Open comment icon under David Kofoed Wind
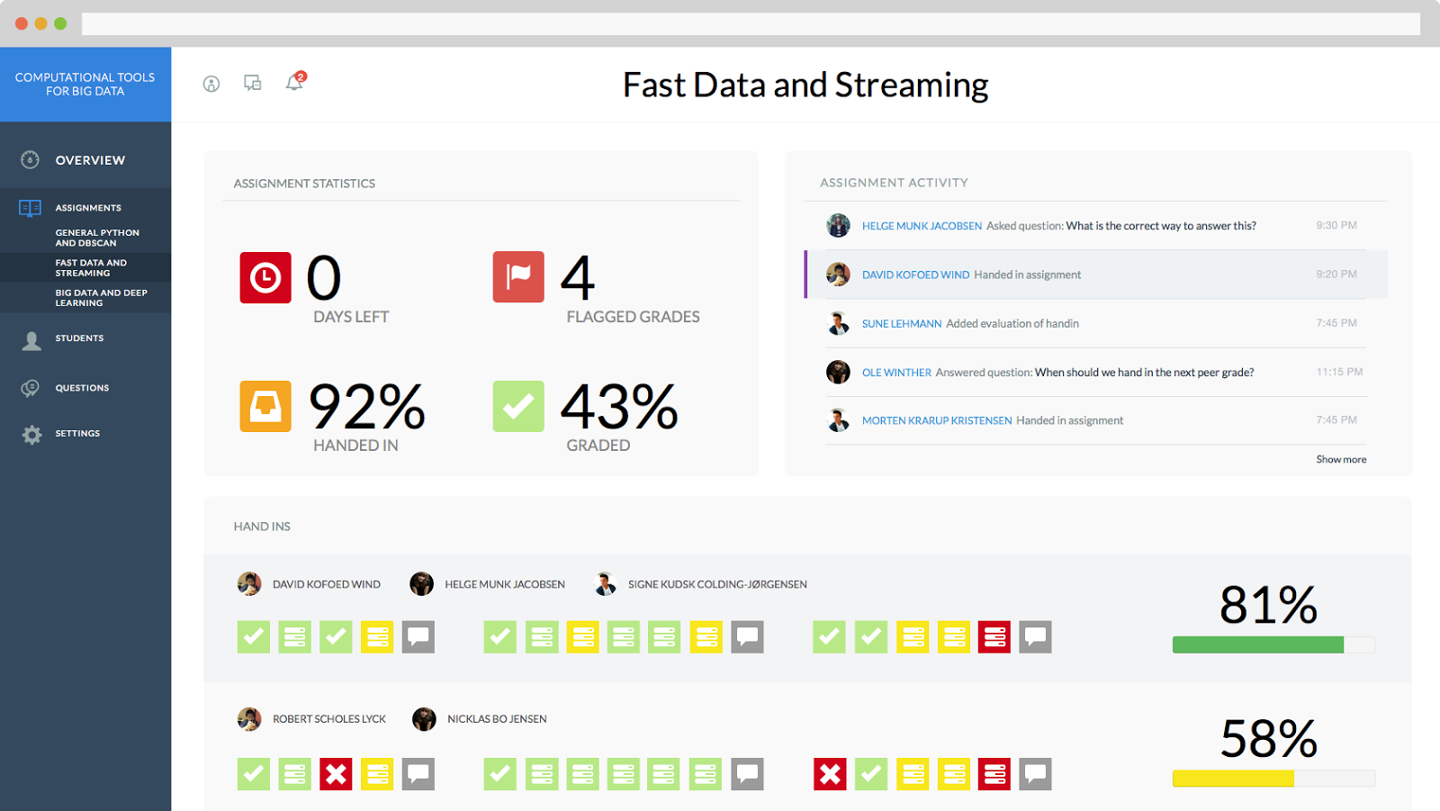The width and height of the screenshot is (1440, 811). point(418,637)
